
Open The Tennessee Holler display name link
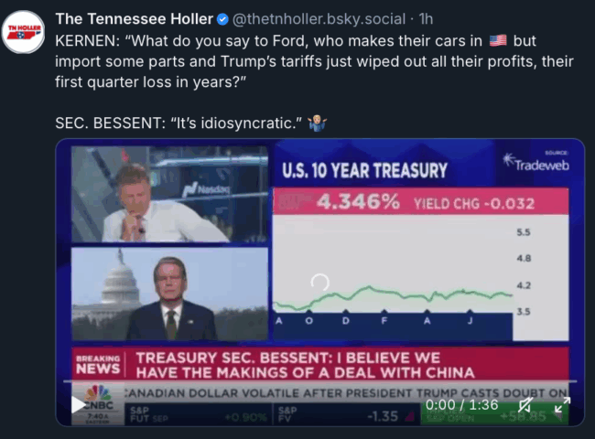pyautogui.click(x=135, y=19)
